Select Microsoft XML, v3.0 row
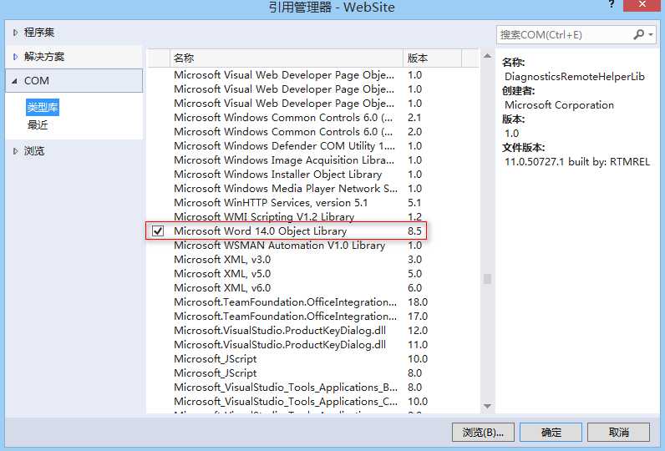 pyautogui.click(x=313, y=260)
